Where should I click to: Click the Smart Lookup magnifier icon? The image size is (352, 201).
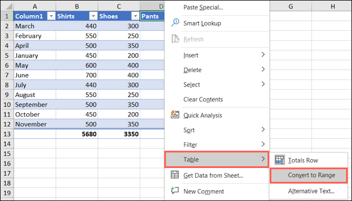tap(175, 22)
